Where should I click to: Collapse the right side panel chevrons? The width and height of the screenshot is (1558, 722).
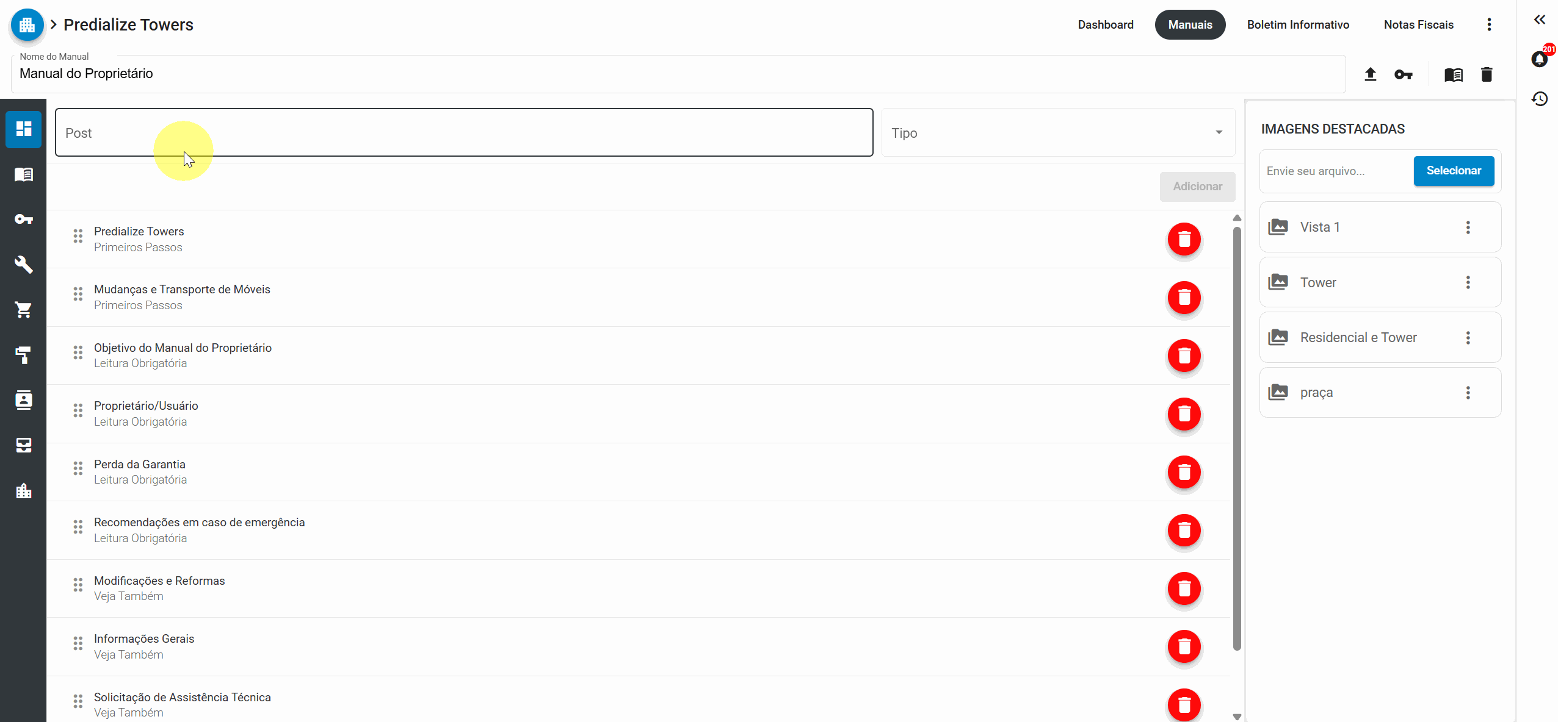pos(1540,20)
